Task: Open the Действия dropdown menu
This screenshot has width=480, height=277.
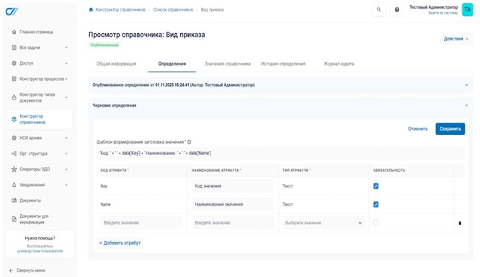Action: point(456,39)
